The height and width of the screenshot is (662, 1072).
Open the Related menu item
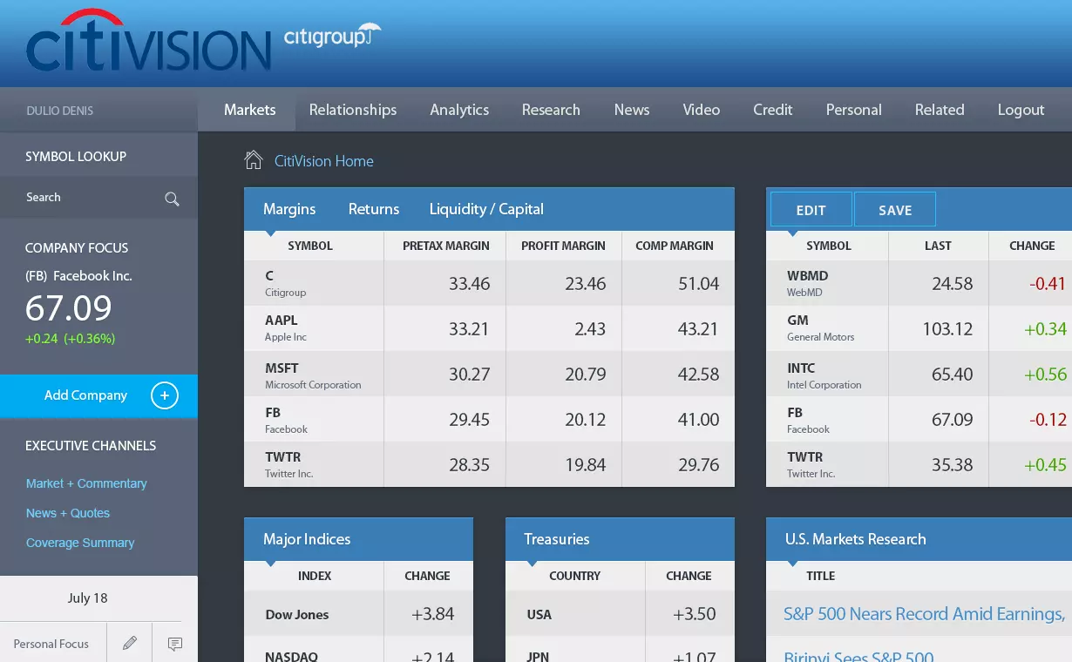(940, 110)
